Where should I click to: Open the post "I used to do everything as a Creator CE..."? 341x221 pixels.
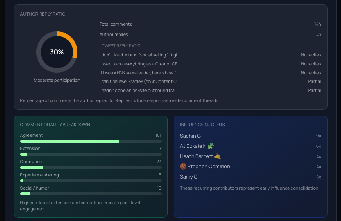139,64
